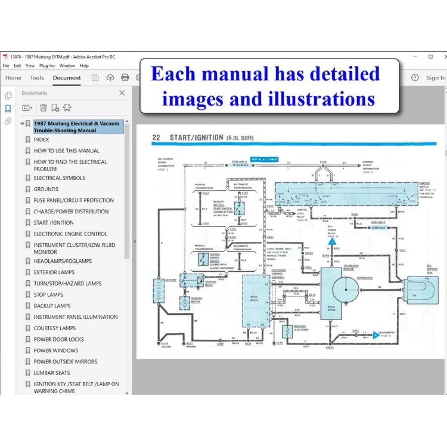Jump to EXTERIOR LAMPS bookmark
The image size is (447, 447).
click(x=54, y=272)
